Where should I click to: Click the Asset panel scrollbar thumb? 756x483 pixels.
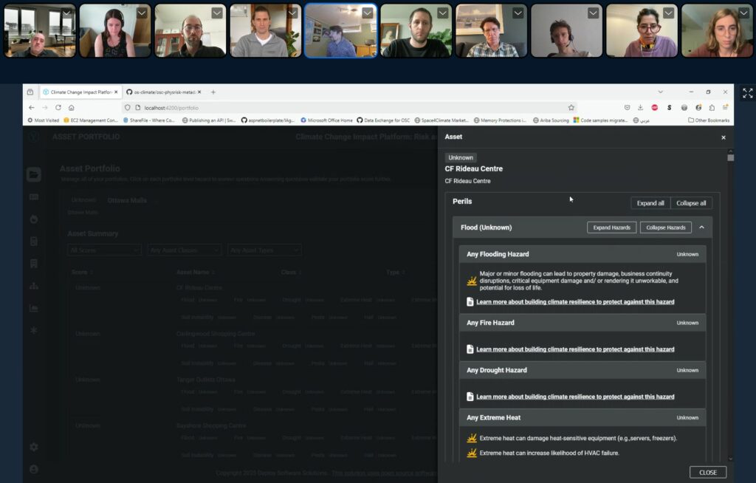(x=730, y=157)
